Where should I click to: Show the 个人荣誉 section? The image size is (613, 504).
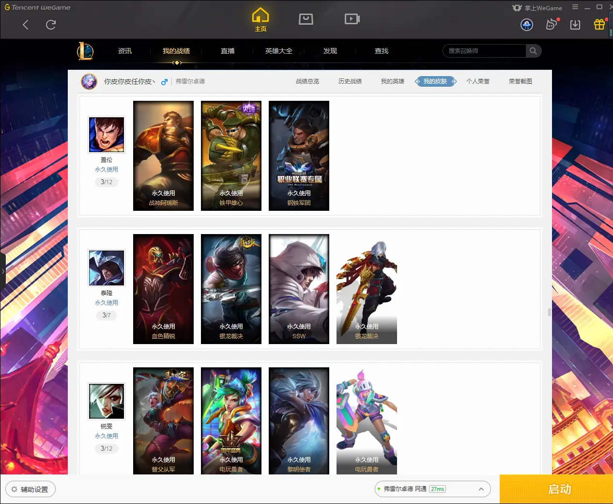(478, 81)
